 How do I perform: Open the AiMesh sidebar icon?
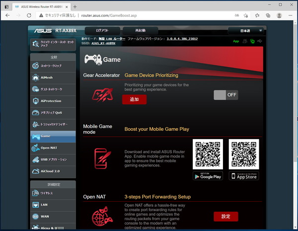click(x=36, y=77)
